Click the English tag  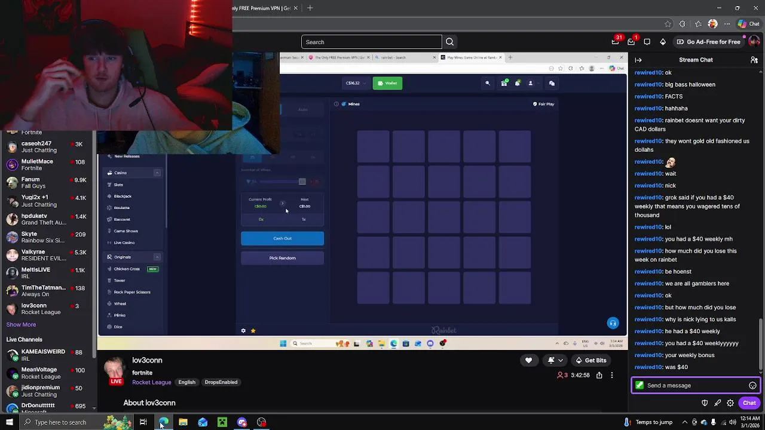(x=186, y=382)
